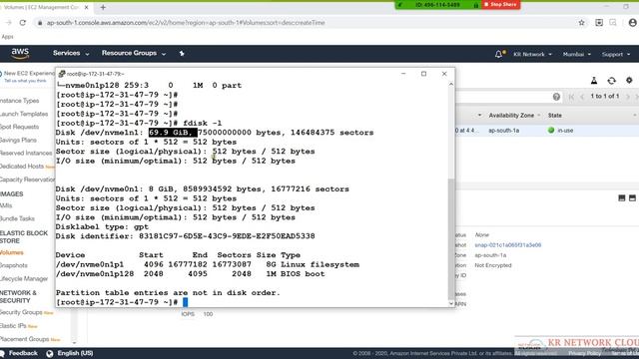This screenshot has width=639, height=359.
Task: Open Reserved Instances in sidebar
Action: 26,153
